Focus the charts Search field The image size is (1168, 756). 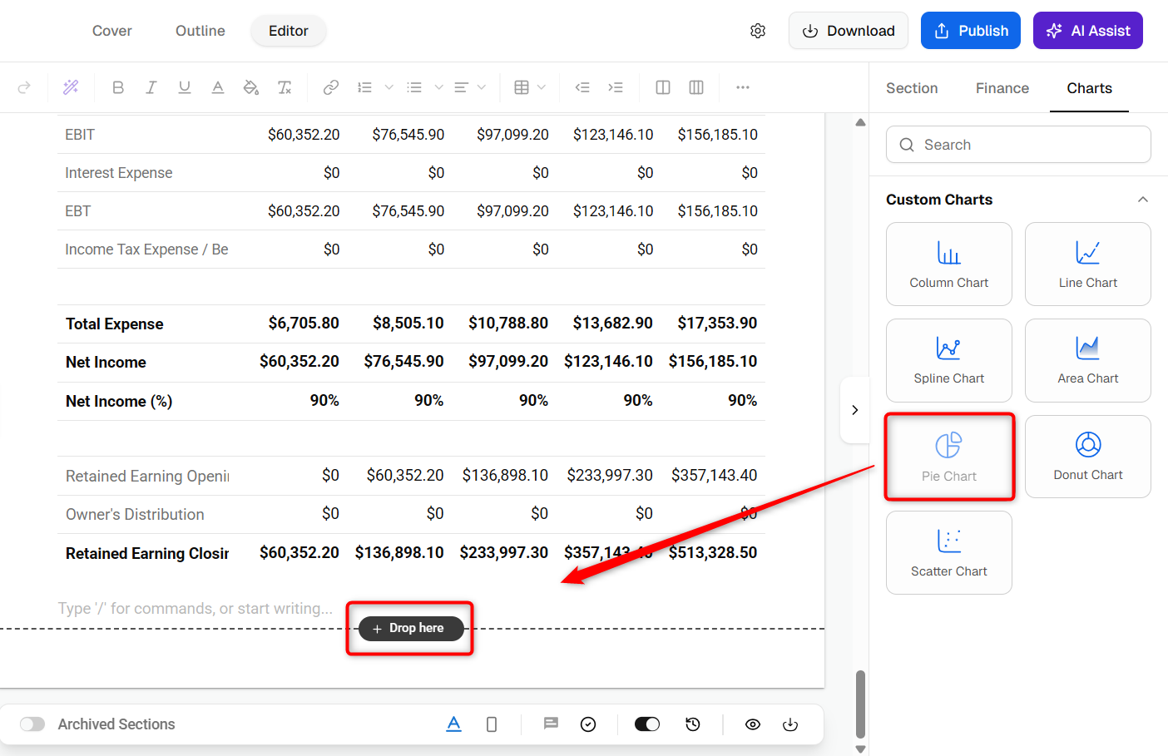click(x=1018, y=145)
